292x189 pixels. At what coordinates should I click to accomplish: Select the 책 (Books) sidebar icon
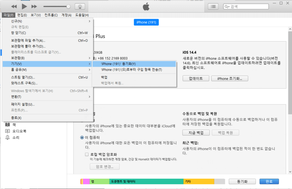coord(7,125)
